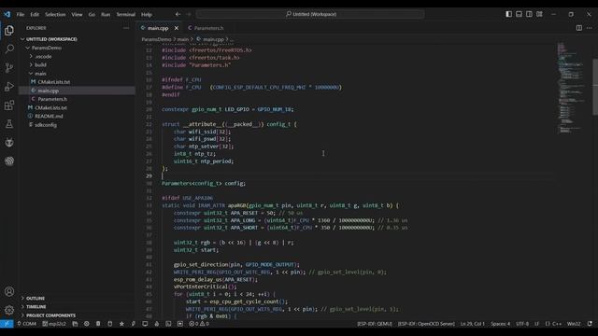
Task: Change the UTF-8 file encoding
Action: pos(522,324)
